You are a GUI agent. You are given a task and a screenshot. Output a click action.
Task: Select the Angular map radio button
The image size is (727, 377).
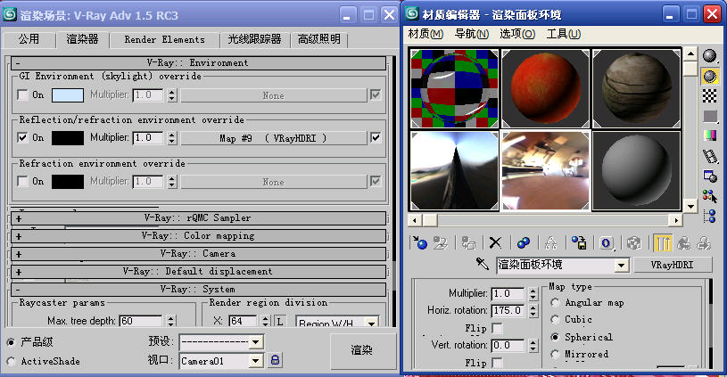point(555,302)
